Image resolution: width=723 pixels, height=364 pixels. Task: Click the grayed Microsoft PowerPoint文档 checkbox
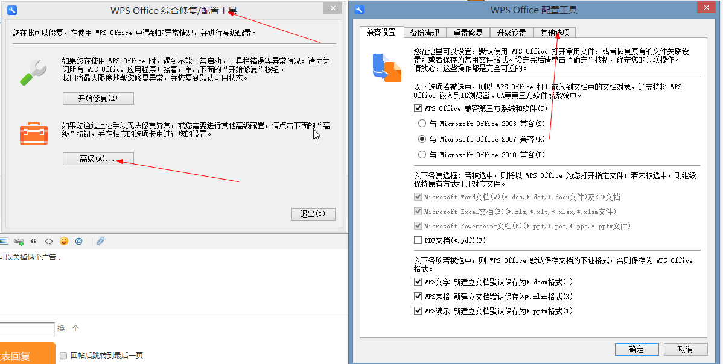(x=418, y=226)
